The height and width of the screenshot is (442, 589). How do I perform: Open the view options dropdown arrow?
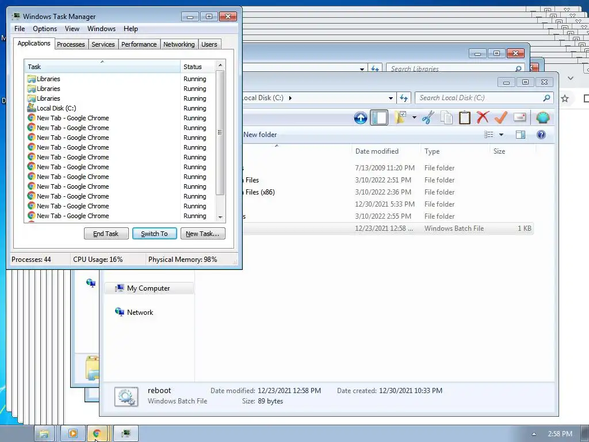(501, 135)
